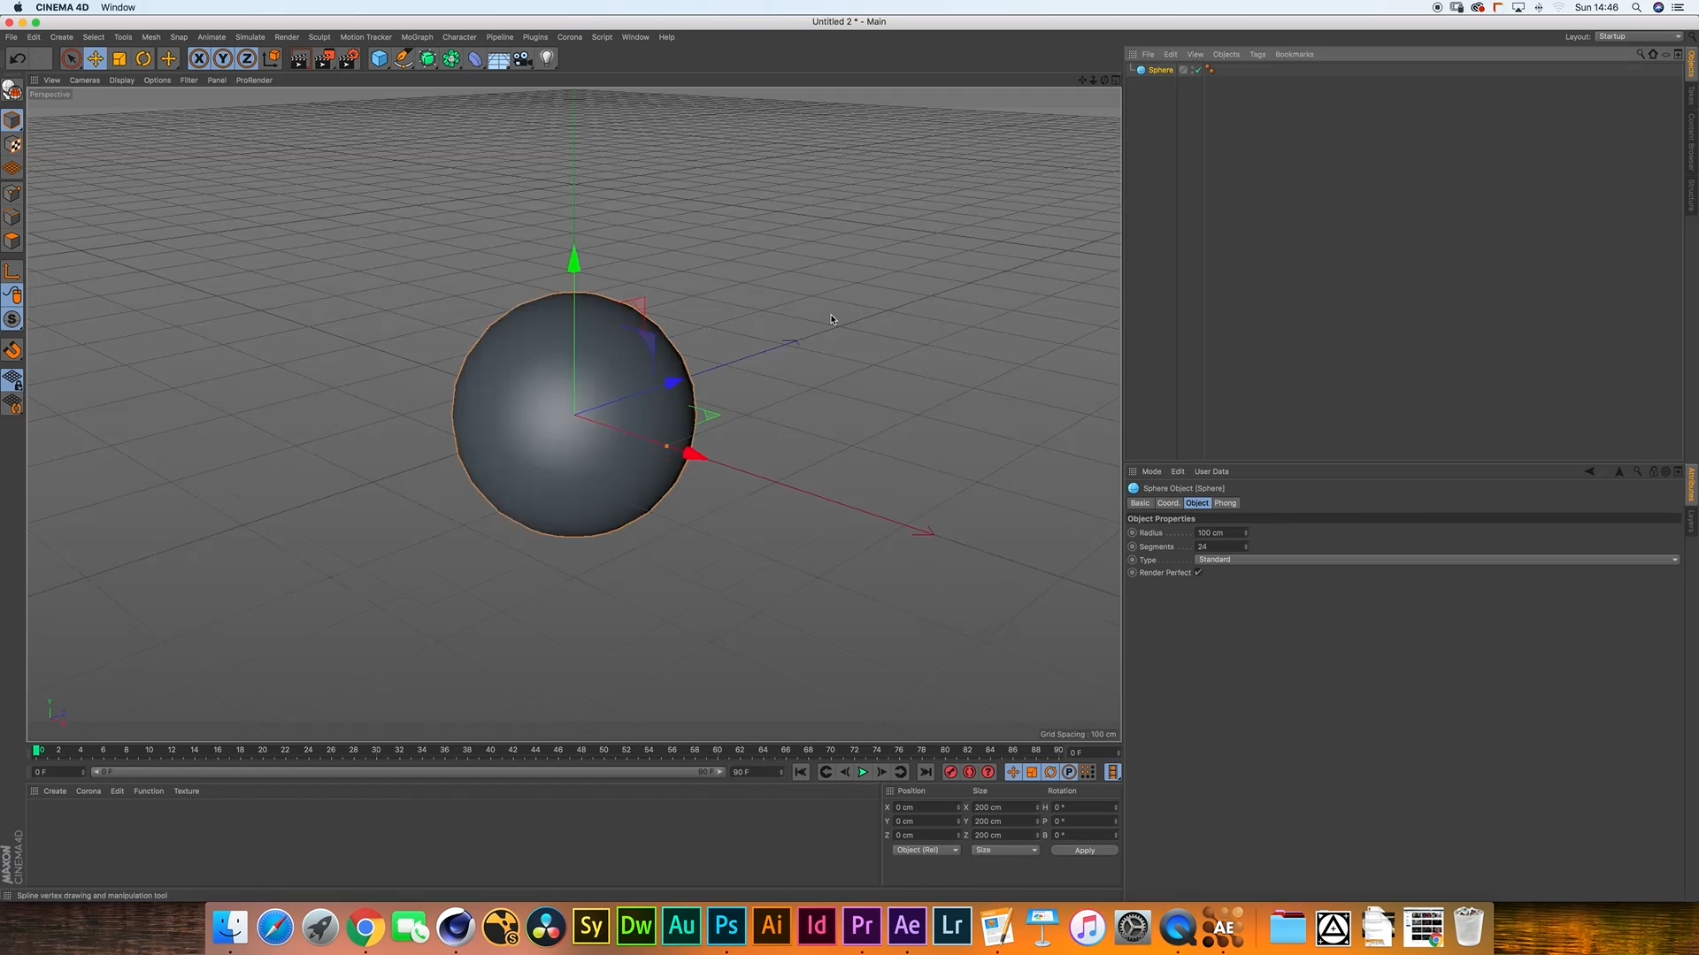
Task: Expand the Layout Startup dropdown
Action: coord(1638,37)
